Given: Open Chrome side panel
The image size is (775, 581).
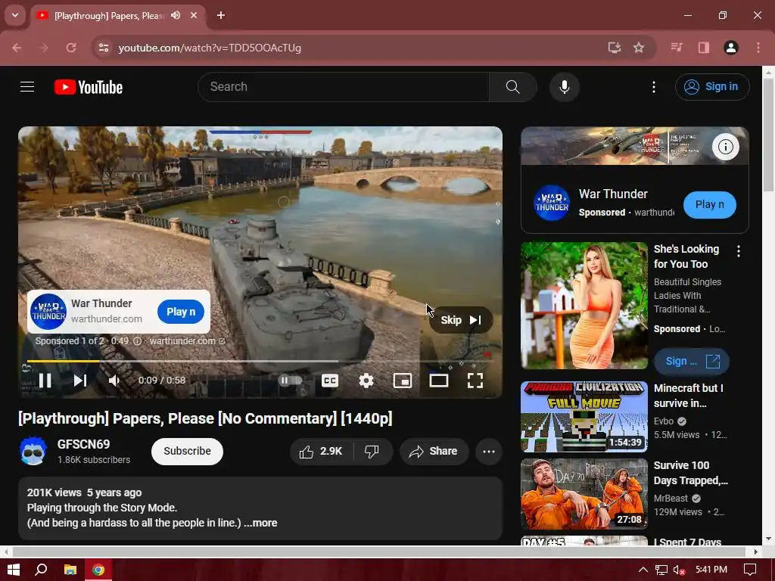Looking at the screenshot, I should point(703,48).
